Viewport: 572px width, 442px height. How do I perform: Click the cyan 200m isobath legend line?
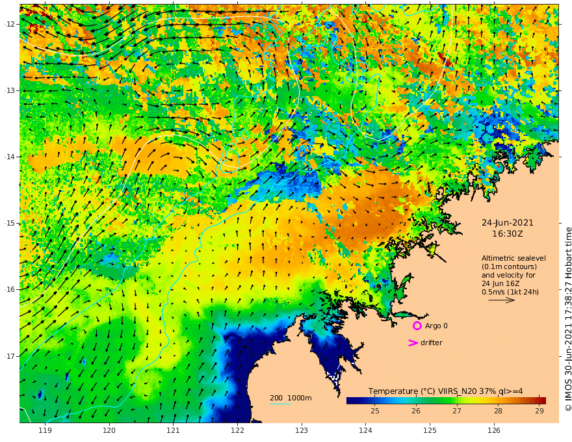click(279, 404)
